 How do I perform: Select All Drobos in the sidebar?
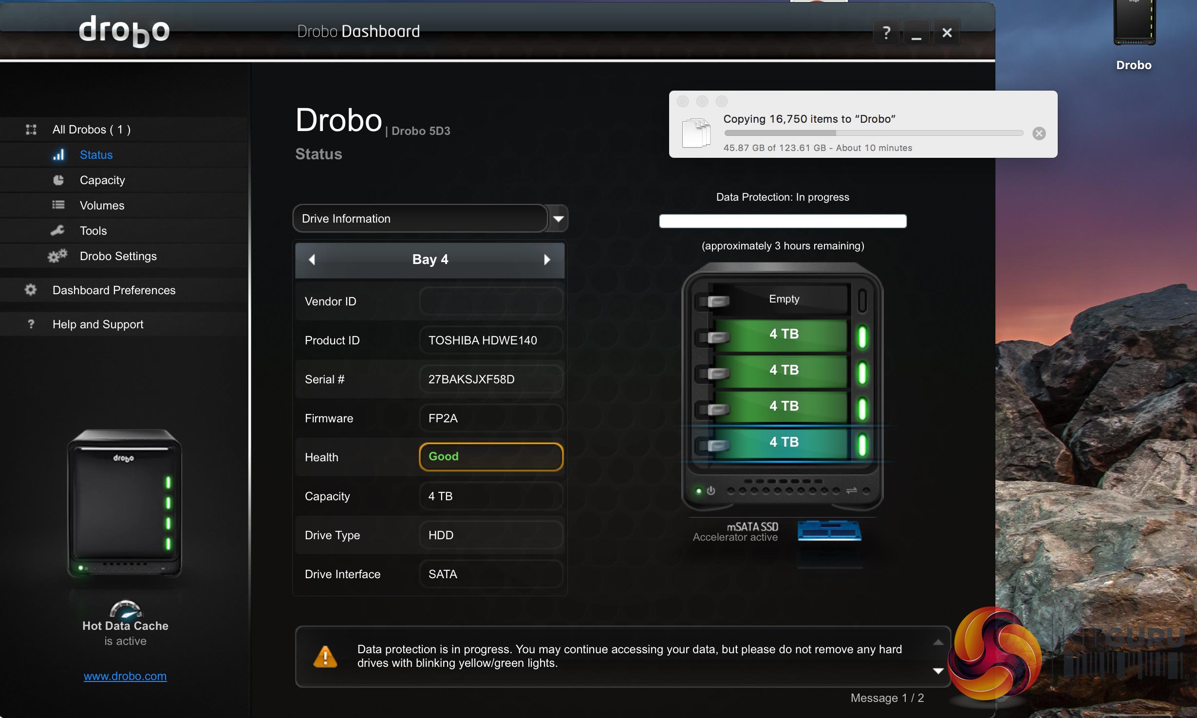tap(91, 130)
